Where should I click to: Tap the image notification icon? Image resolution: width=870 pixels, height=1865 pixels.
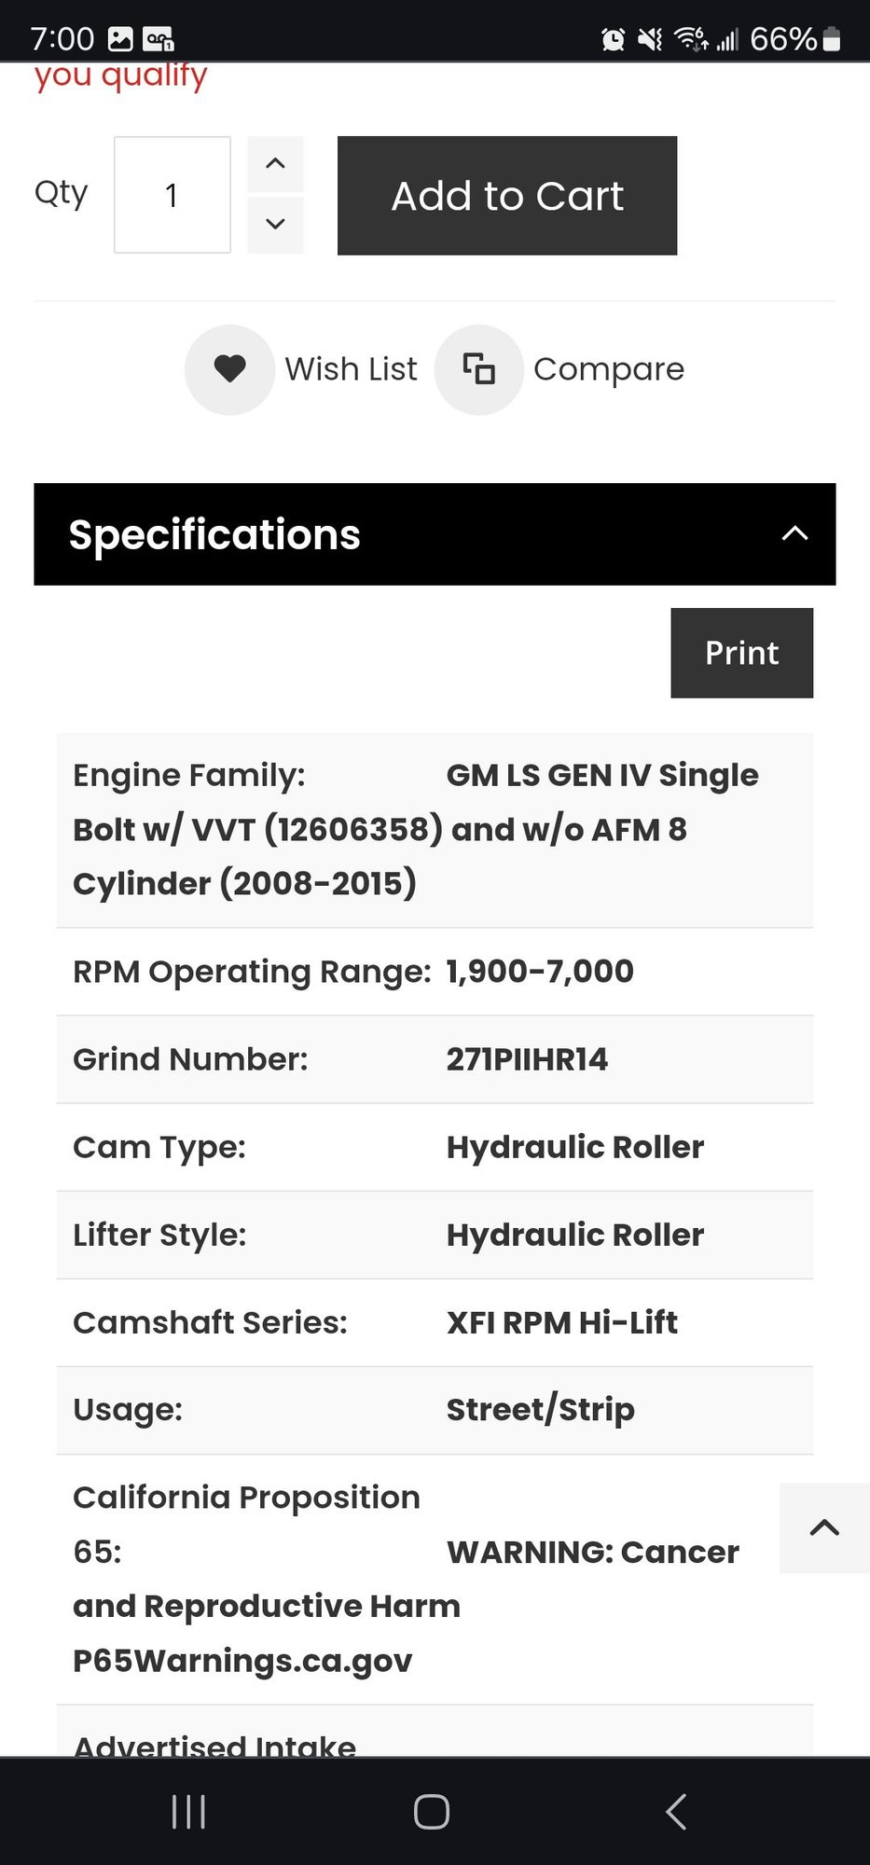pyautogui.click(x=120, y=39)
